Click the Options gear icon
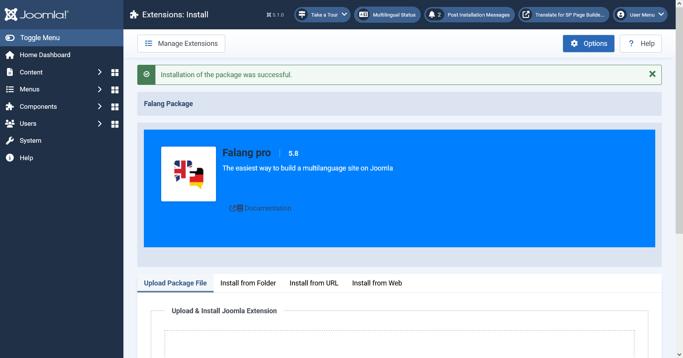 point(574,44)
